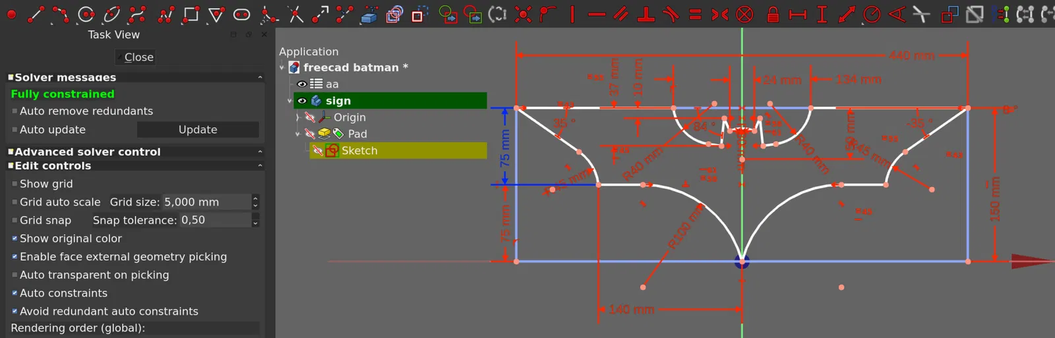Select the Create Rectangle tool
Viewport: 1055px width, 338px height.
click(x=191, y=14)
